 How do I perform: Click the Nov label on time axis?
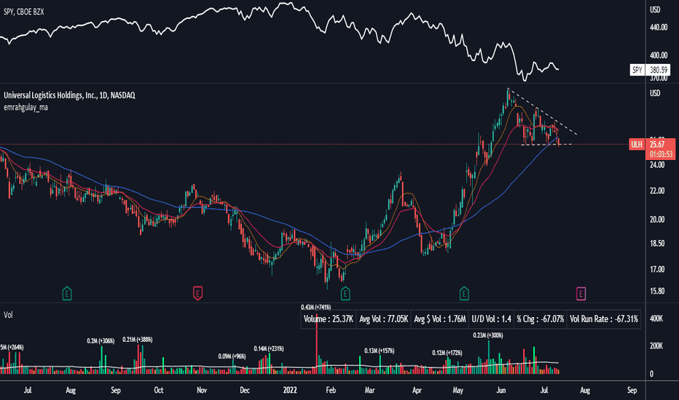click(201, 390)
